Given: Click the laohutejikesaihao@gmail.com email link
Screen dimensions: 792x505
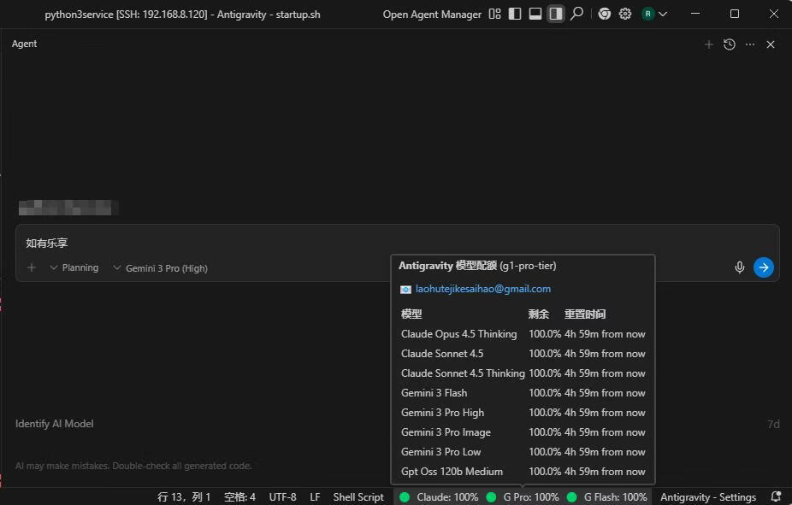Looking at the screenshot, I should click(x=482, y=289).
